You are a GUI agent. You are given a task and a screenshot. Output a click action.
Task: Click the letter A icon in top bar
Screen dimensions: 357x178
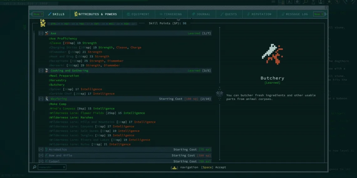289,2
